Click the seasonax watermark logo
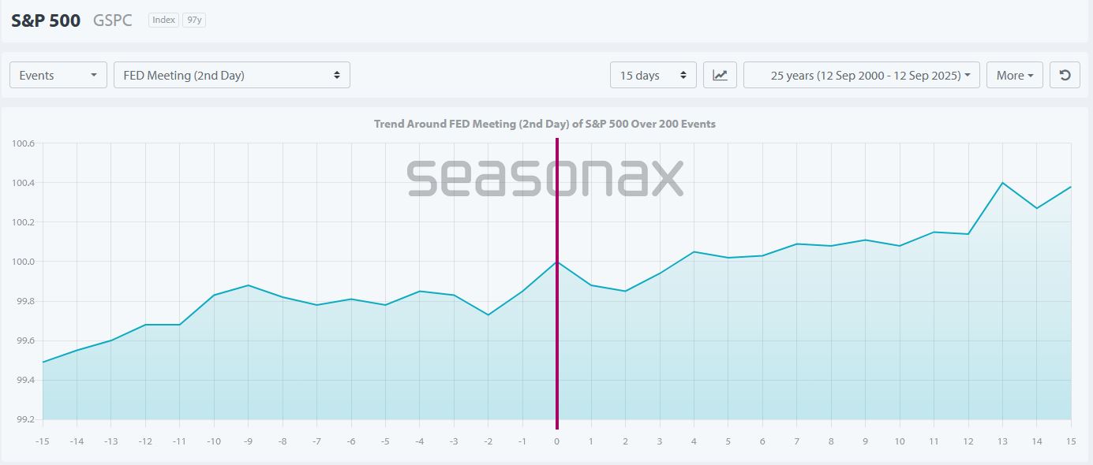This screenshot has height=465, width=1093. coord(545,178)
